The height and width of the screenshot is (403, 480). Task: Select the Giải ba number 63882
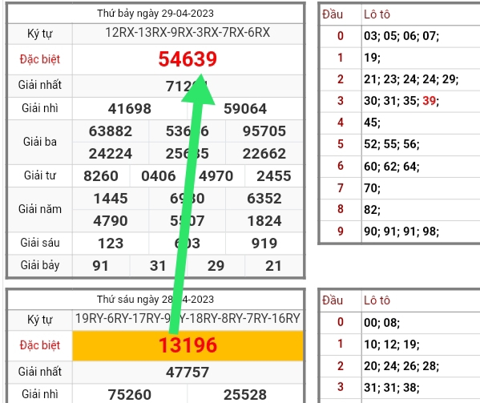111,131
